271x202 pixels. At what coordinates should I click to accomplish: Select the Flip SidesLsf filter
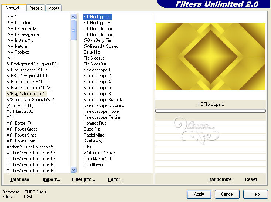[95, 58]
